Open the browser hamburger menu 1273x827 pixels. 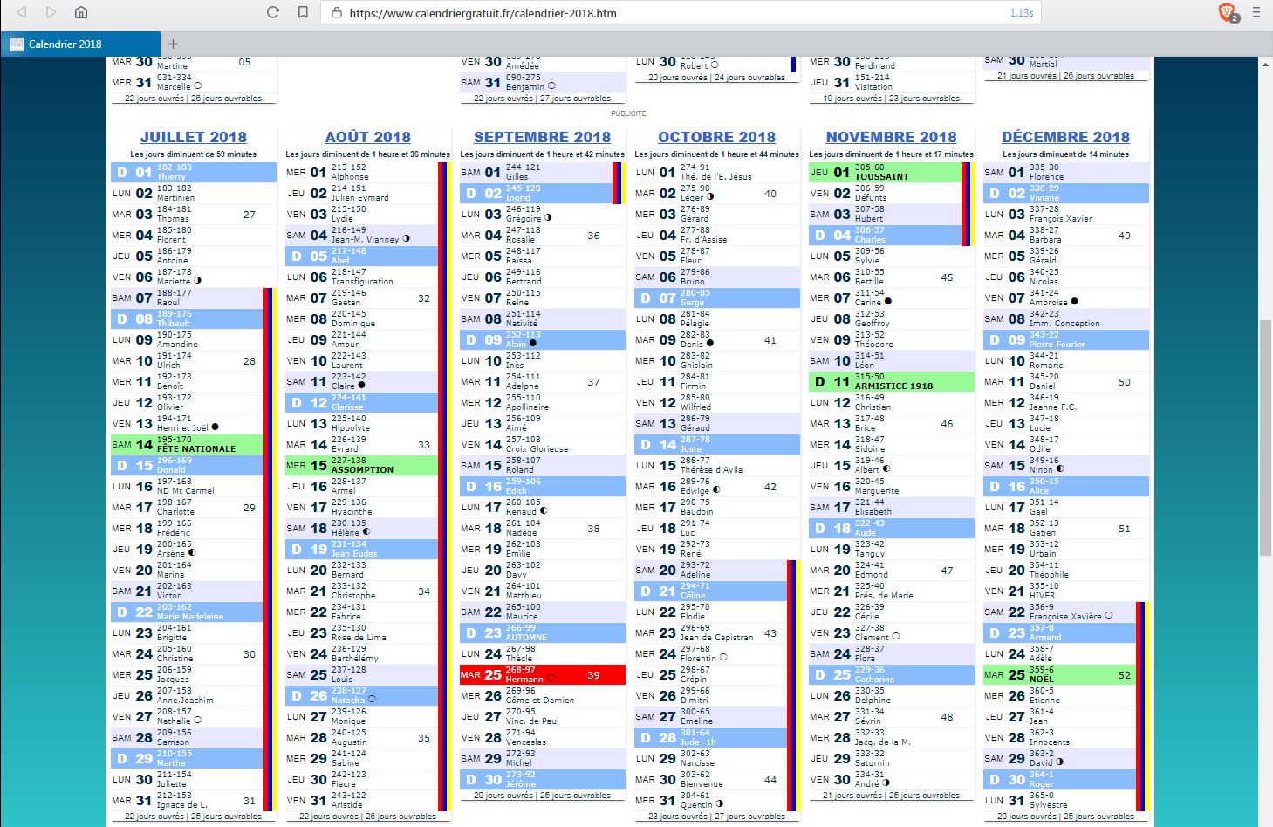click(1256, 12)
